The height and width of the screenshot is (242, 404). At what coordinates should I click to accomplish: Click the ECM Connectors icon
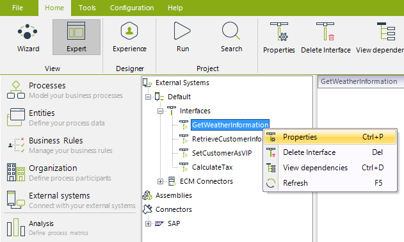pyautogui.click(x=172, y=181)
